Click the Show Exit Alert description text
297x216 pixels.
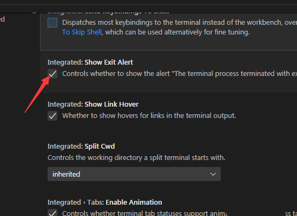pos(180,74)
